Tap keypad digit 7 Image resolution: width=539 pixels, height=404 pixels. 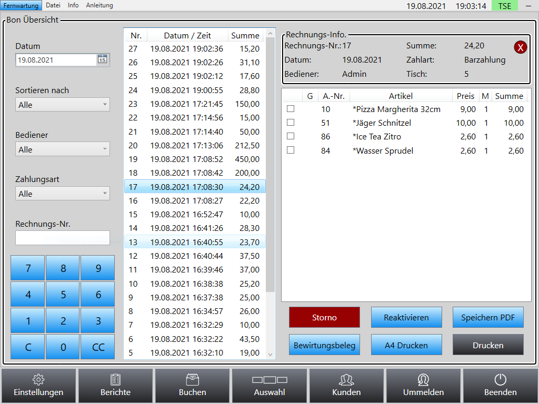[x=28, y=268]
